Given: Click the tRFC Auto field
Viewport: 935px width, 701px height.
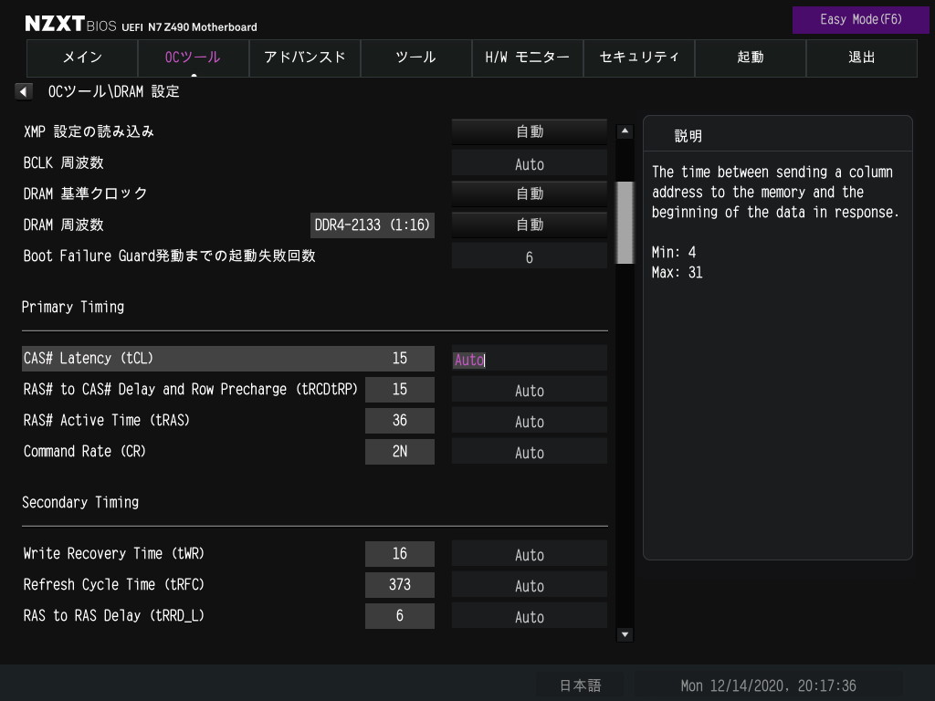Looking at the screenshot, I should (530, 585).
